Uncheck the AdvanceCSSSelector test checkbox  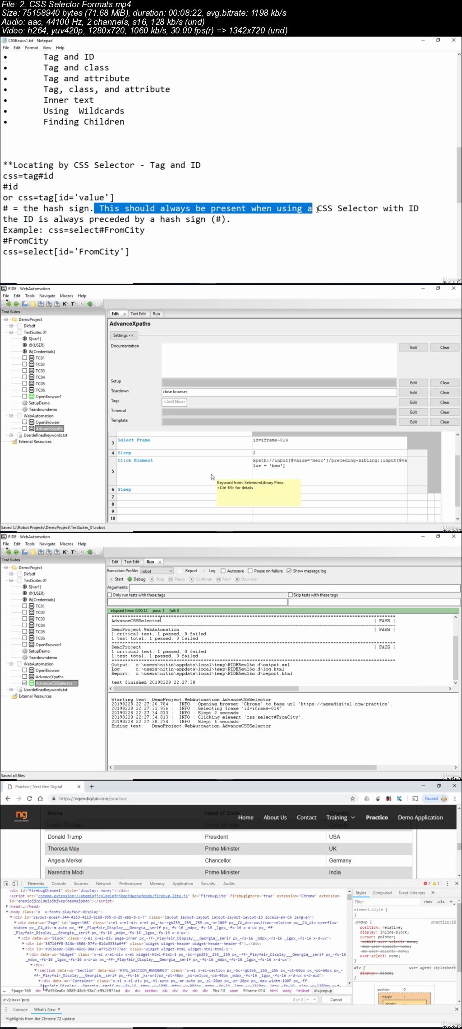click(x=25, y=683)
